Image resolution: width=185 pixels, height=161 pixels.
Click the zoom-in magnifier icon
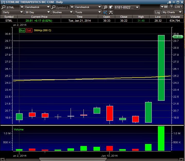(105, 7)
